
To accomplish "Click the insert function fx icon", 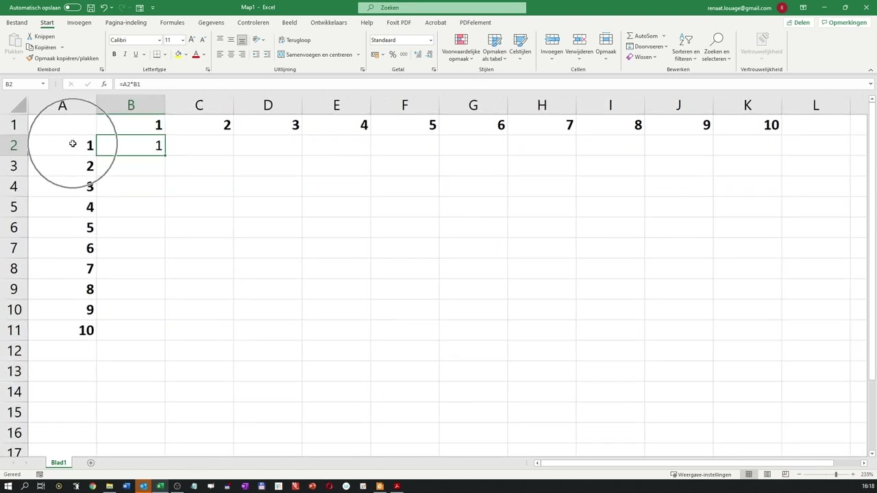I will pyautogui.click(x=103, y=84).
